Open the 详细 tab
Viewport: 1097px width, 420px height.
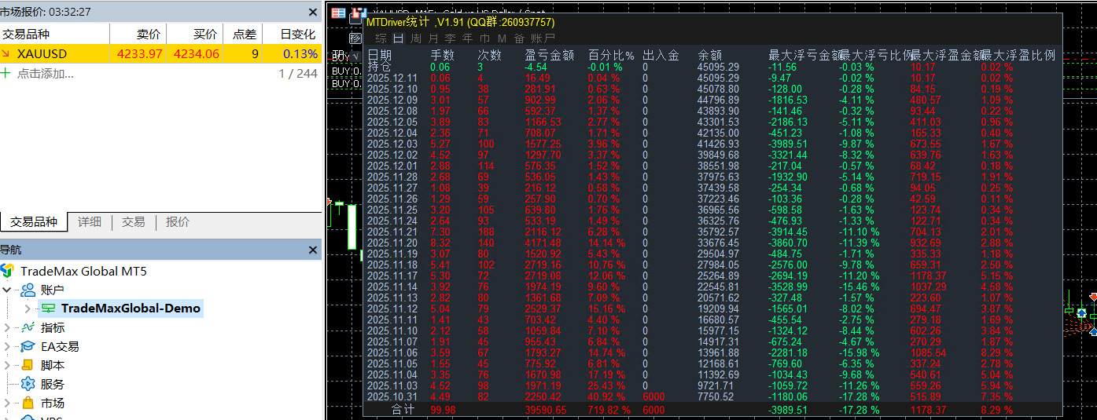coord(90,222)
